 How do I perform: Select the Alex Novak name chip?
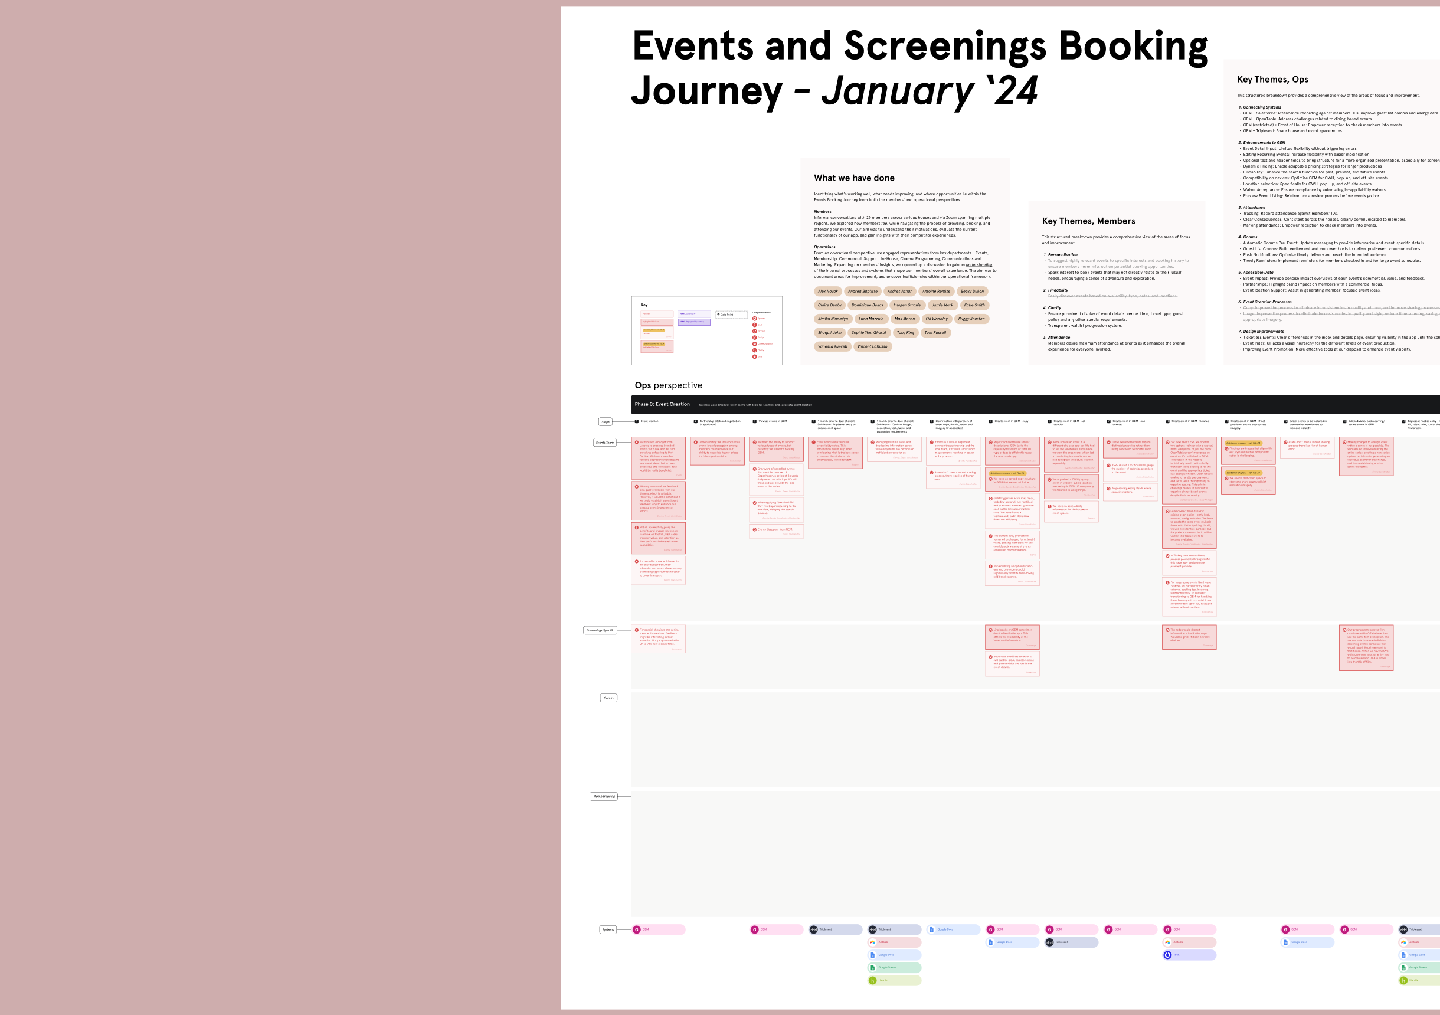(828, 291)
